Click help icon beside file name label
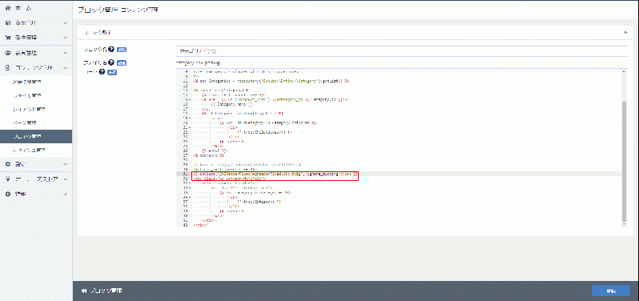Screen dimensions: 639x301 (111, 63)
